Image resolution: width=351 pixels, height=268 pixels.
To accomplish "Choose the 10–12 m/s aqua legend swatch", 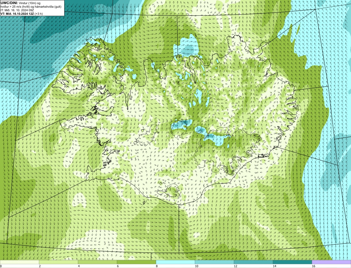I will [x=214, y=262].
